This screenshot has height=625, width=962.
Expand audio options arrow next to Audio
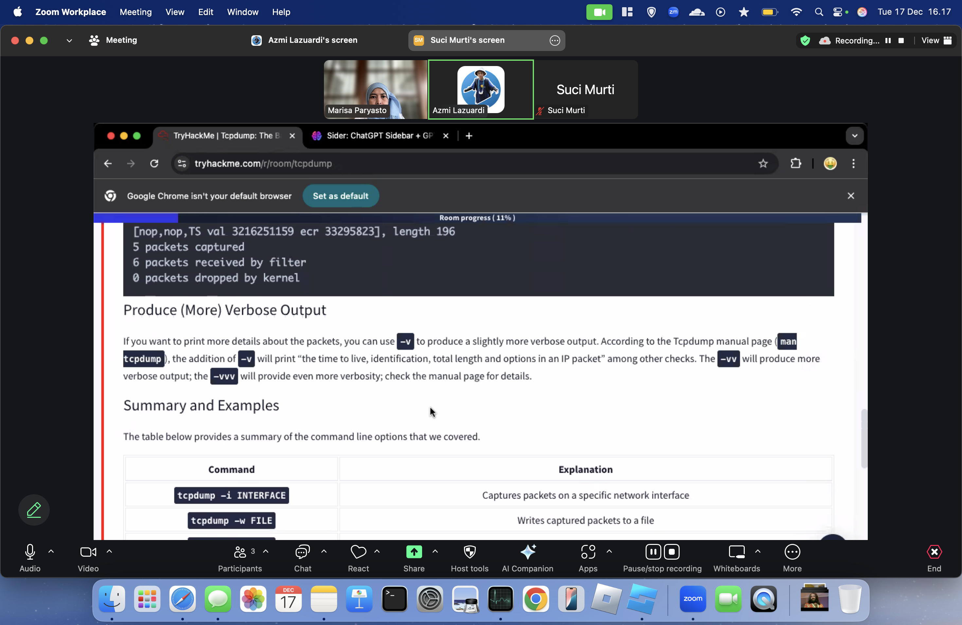tap(51, 551)
